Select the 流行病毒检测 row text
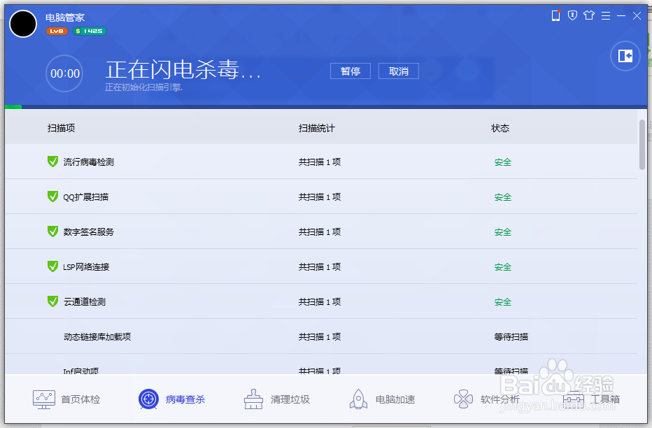652x428 pixels. point(89,162)
